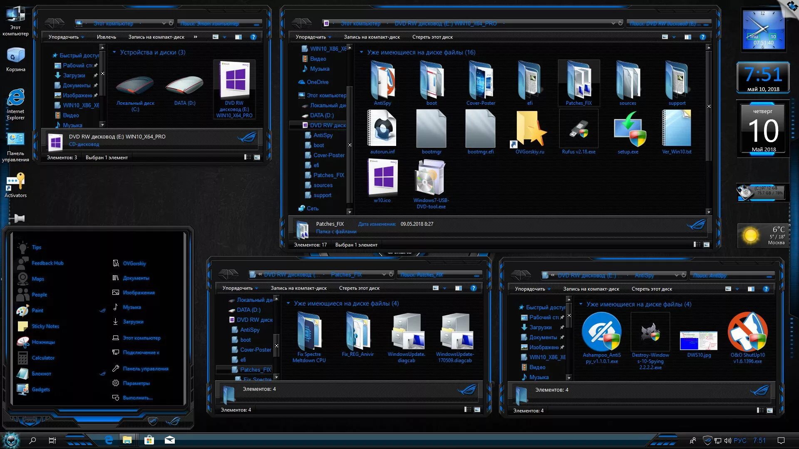Open address bar history dropdown in DVD RW window
Viewport: 799px width, 449px height.
click(x=613, y=23)
